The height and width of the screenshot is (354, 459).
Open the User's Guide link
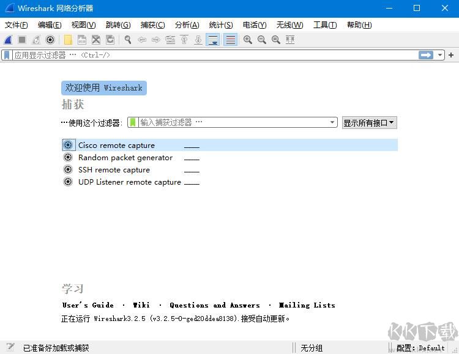click(x=88, y=305)
